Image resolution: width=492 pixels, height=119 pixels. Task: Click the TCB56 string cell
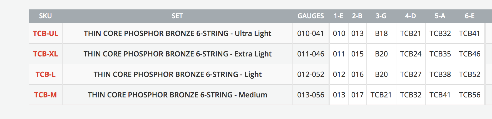pos(469,95)
